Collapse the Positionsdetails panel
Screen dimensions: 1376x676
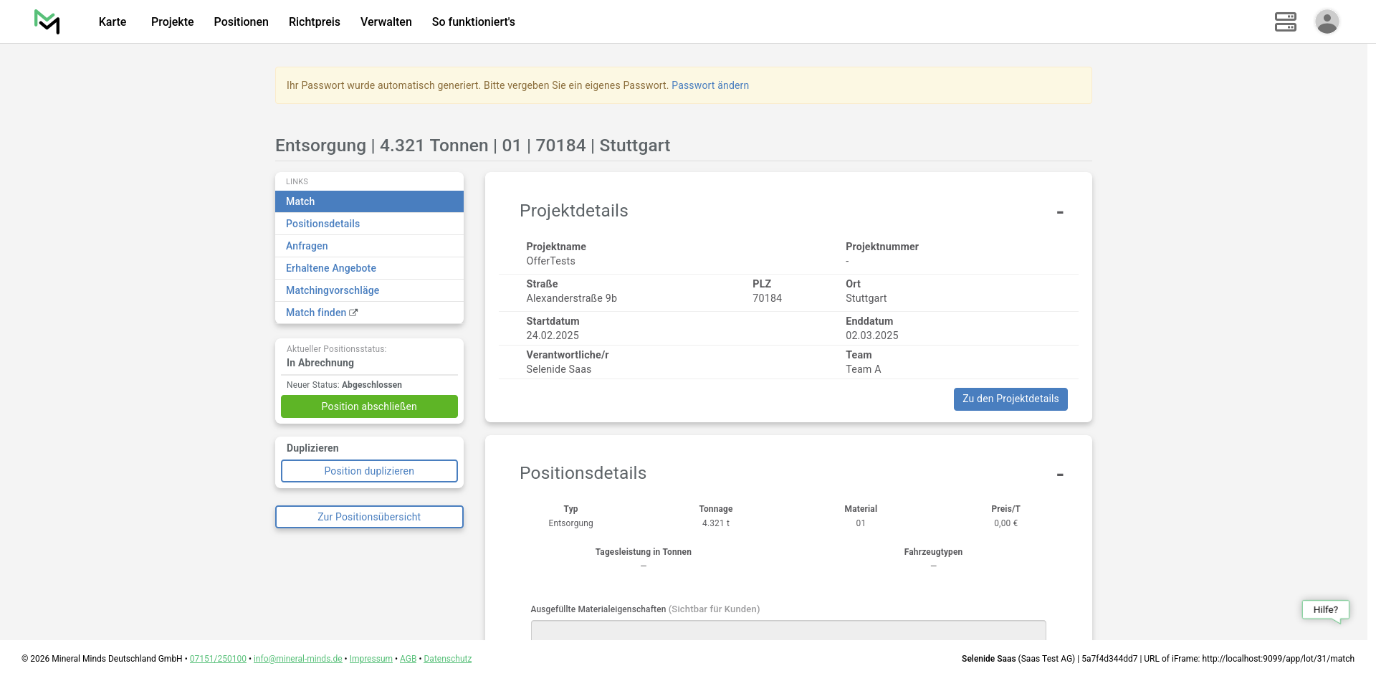(1059, 475)
